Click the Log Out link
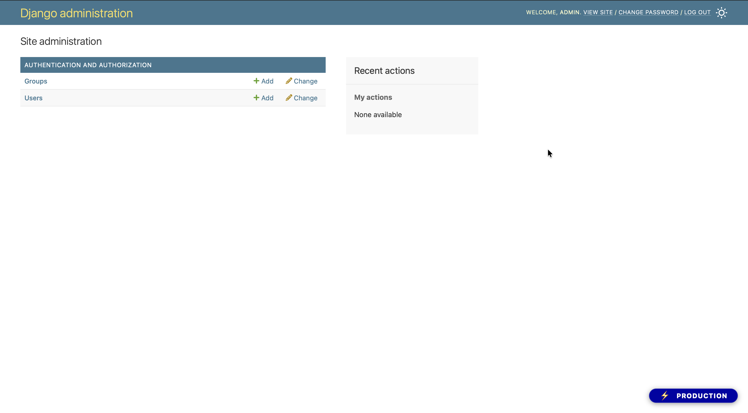This screenshot has height=413, width=748. (697, 12)
